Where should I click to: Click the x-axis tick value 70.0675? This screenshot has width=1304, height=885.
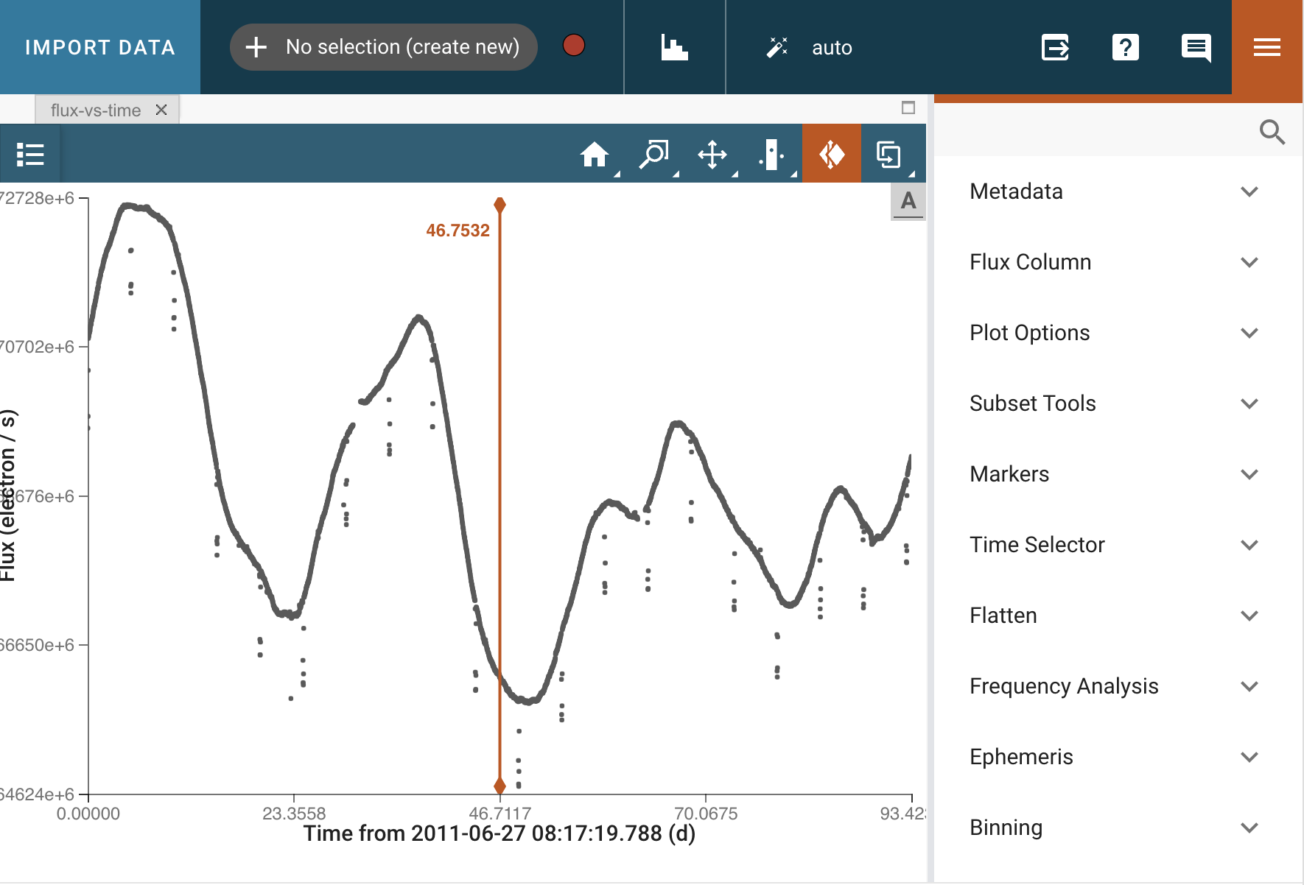click(x=706, y=814)
